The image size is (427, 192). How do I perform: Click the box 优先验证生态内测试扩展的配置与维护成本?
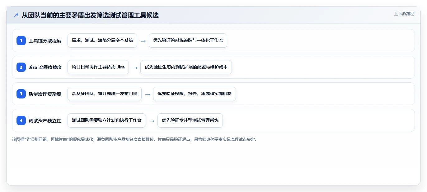[x=186, y=67]
